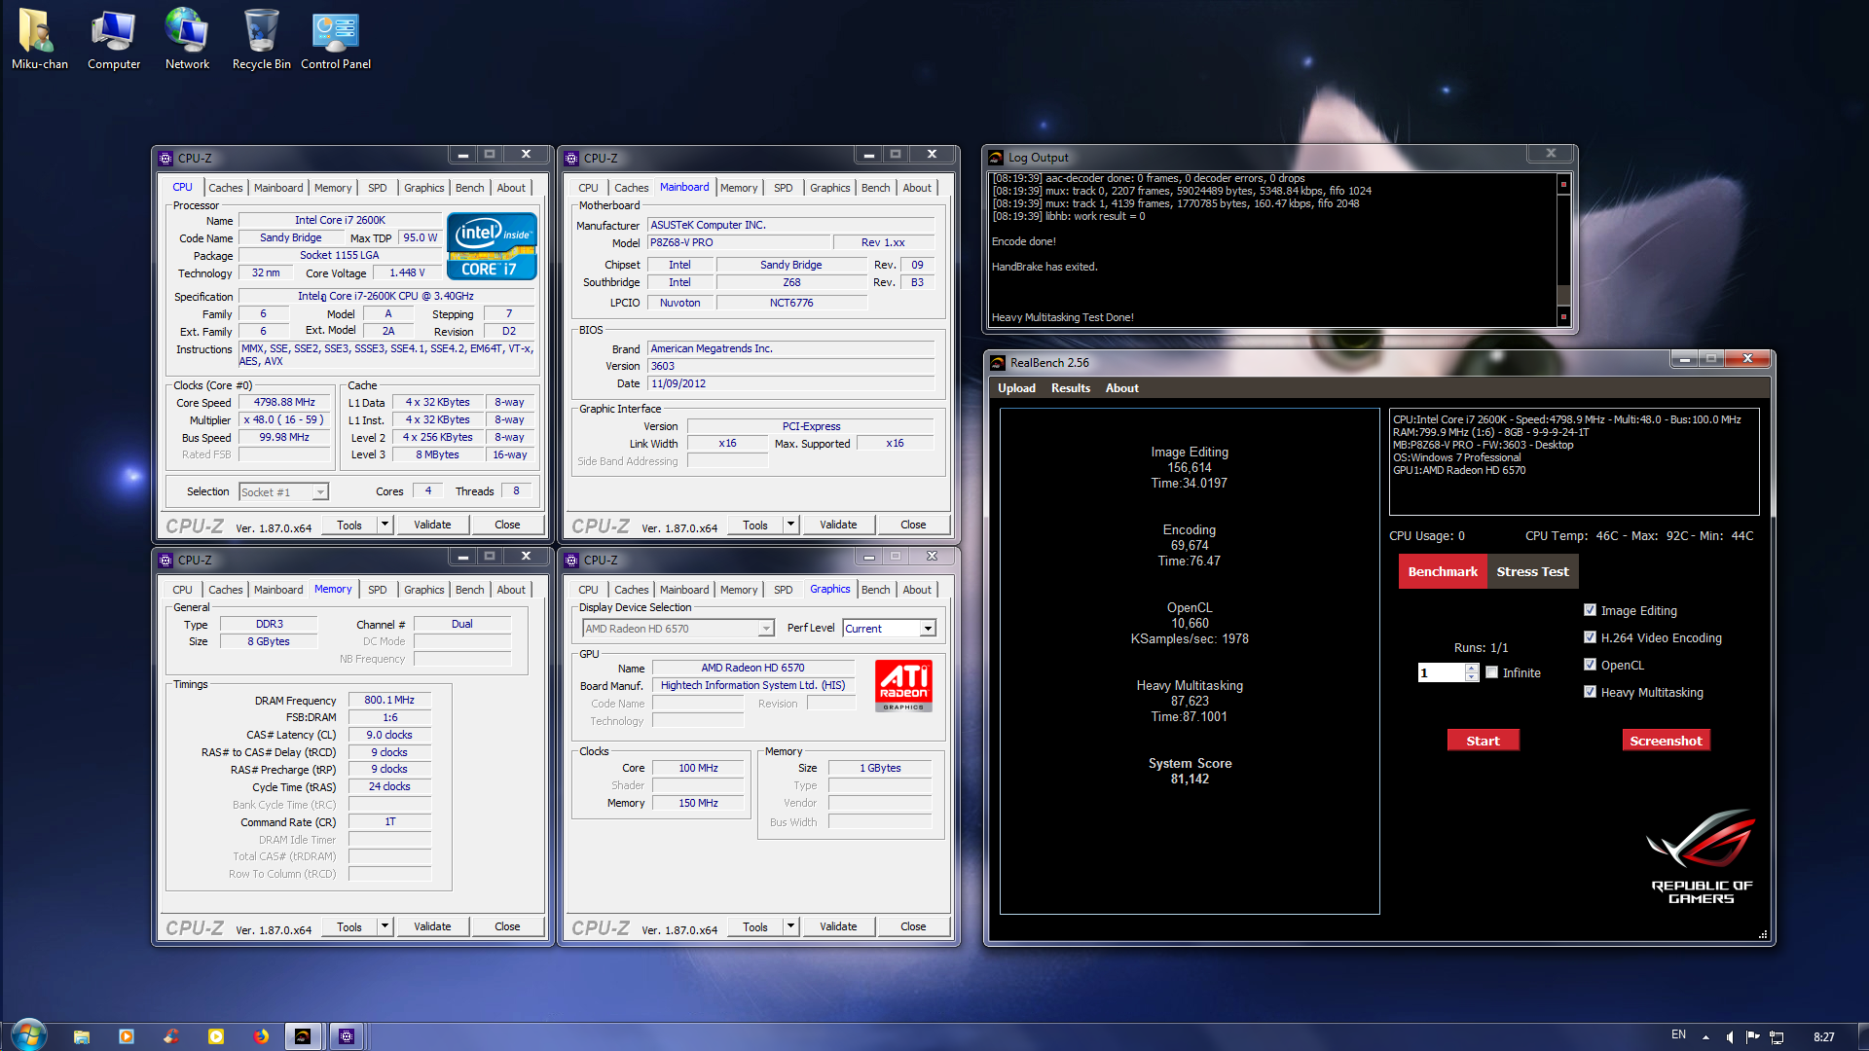Image resolution: width=1869 pixels, height=1051 pixels.
Task: Open the Perf Level dropdown
Action: (928, 629)
